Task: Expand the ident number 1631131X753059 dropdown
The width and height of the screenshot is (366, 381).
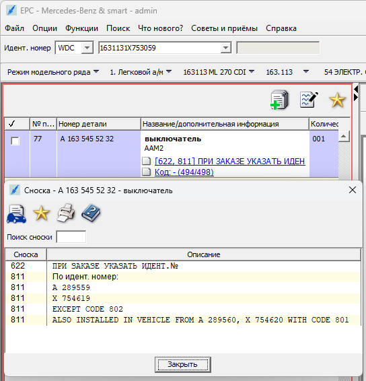Action: [x=225, y=48]
